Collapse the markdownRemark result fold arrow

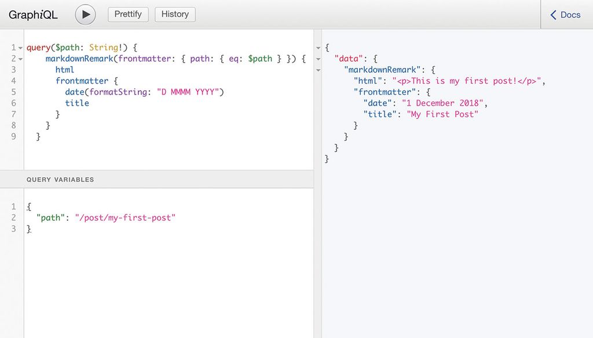[x=318, y=70]
